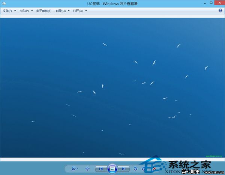The height and width of the screenshot is (175, 225).
Task: Click the magnifier zoom icon
Action: tap(73, 169)
